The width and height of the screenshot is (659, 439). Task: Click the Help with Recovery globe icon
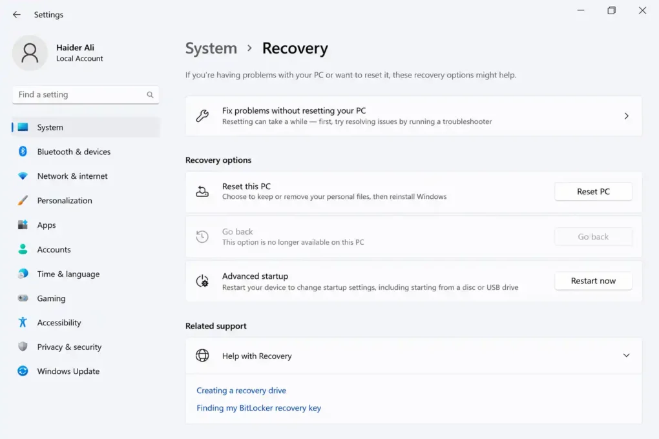pos(202,356)
